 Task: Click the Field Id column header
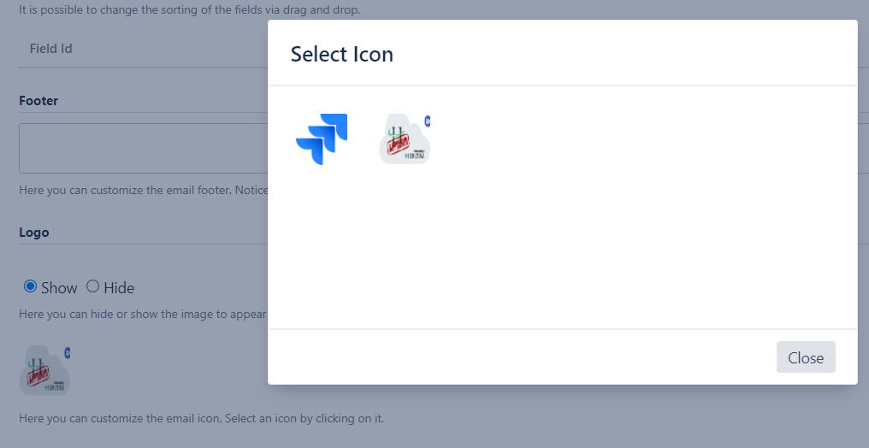pos(51,49)
